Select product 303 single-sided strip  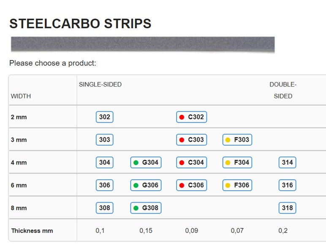(x=105, y=140)
